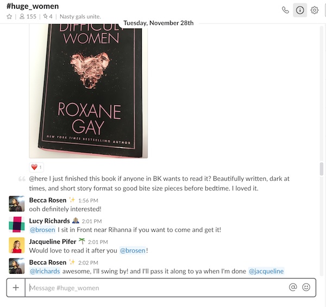This screenshot has height=307, width=326.
Task: Click the @brosen mention in Lucy's message
Action: (x=42, y=230)
